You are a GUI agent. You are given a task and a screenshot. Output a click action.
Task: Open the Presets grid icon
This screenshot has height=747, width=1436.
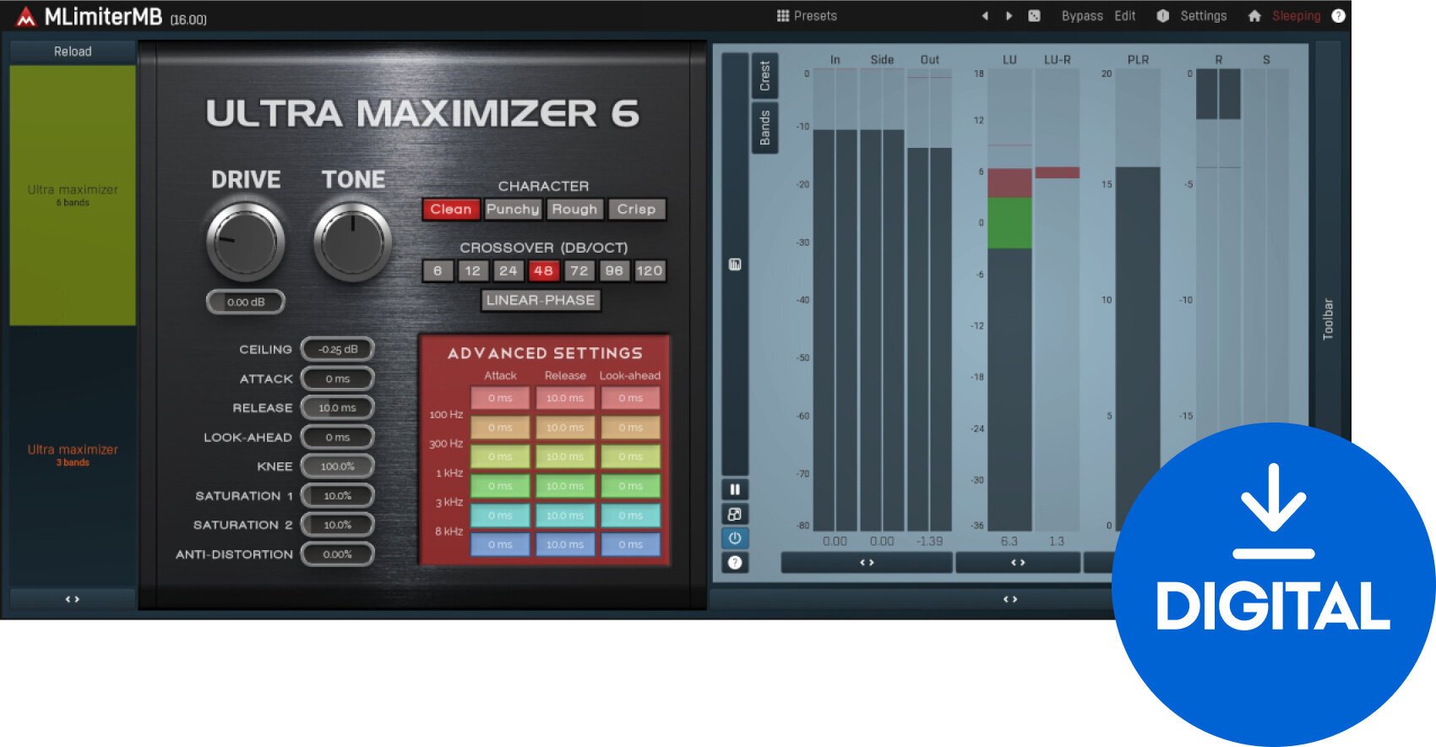pyautogui.click(x=782, y=15)
